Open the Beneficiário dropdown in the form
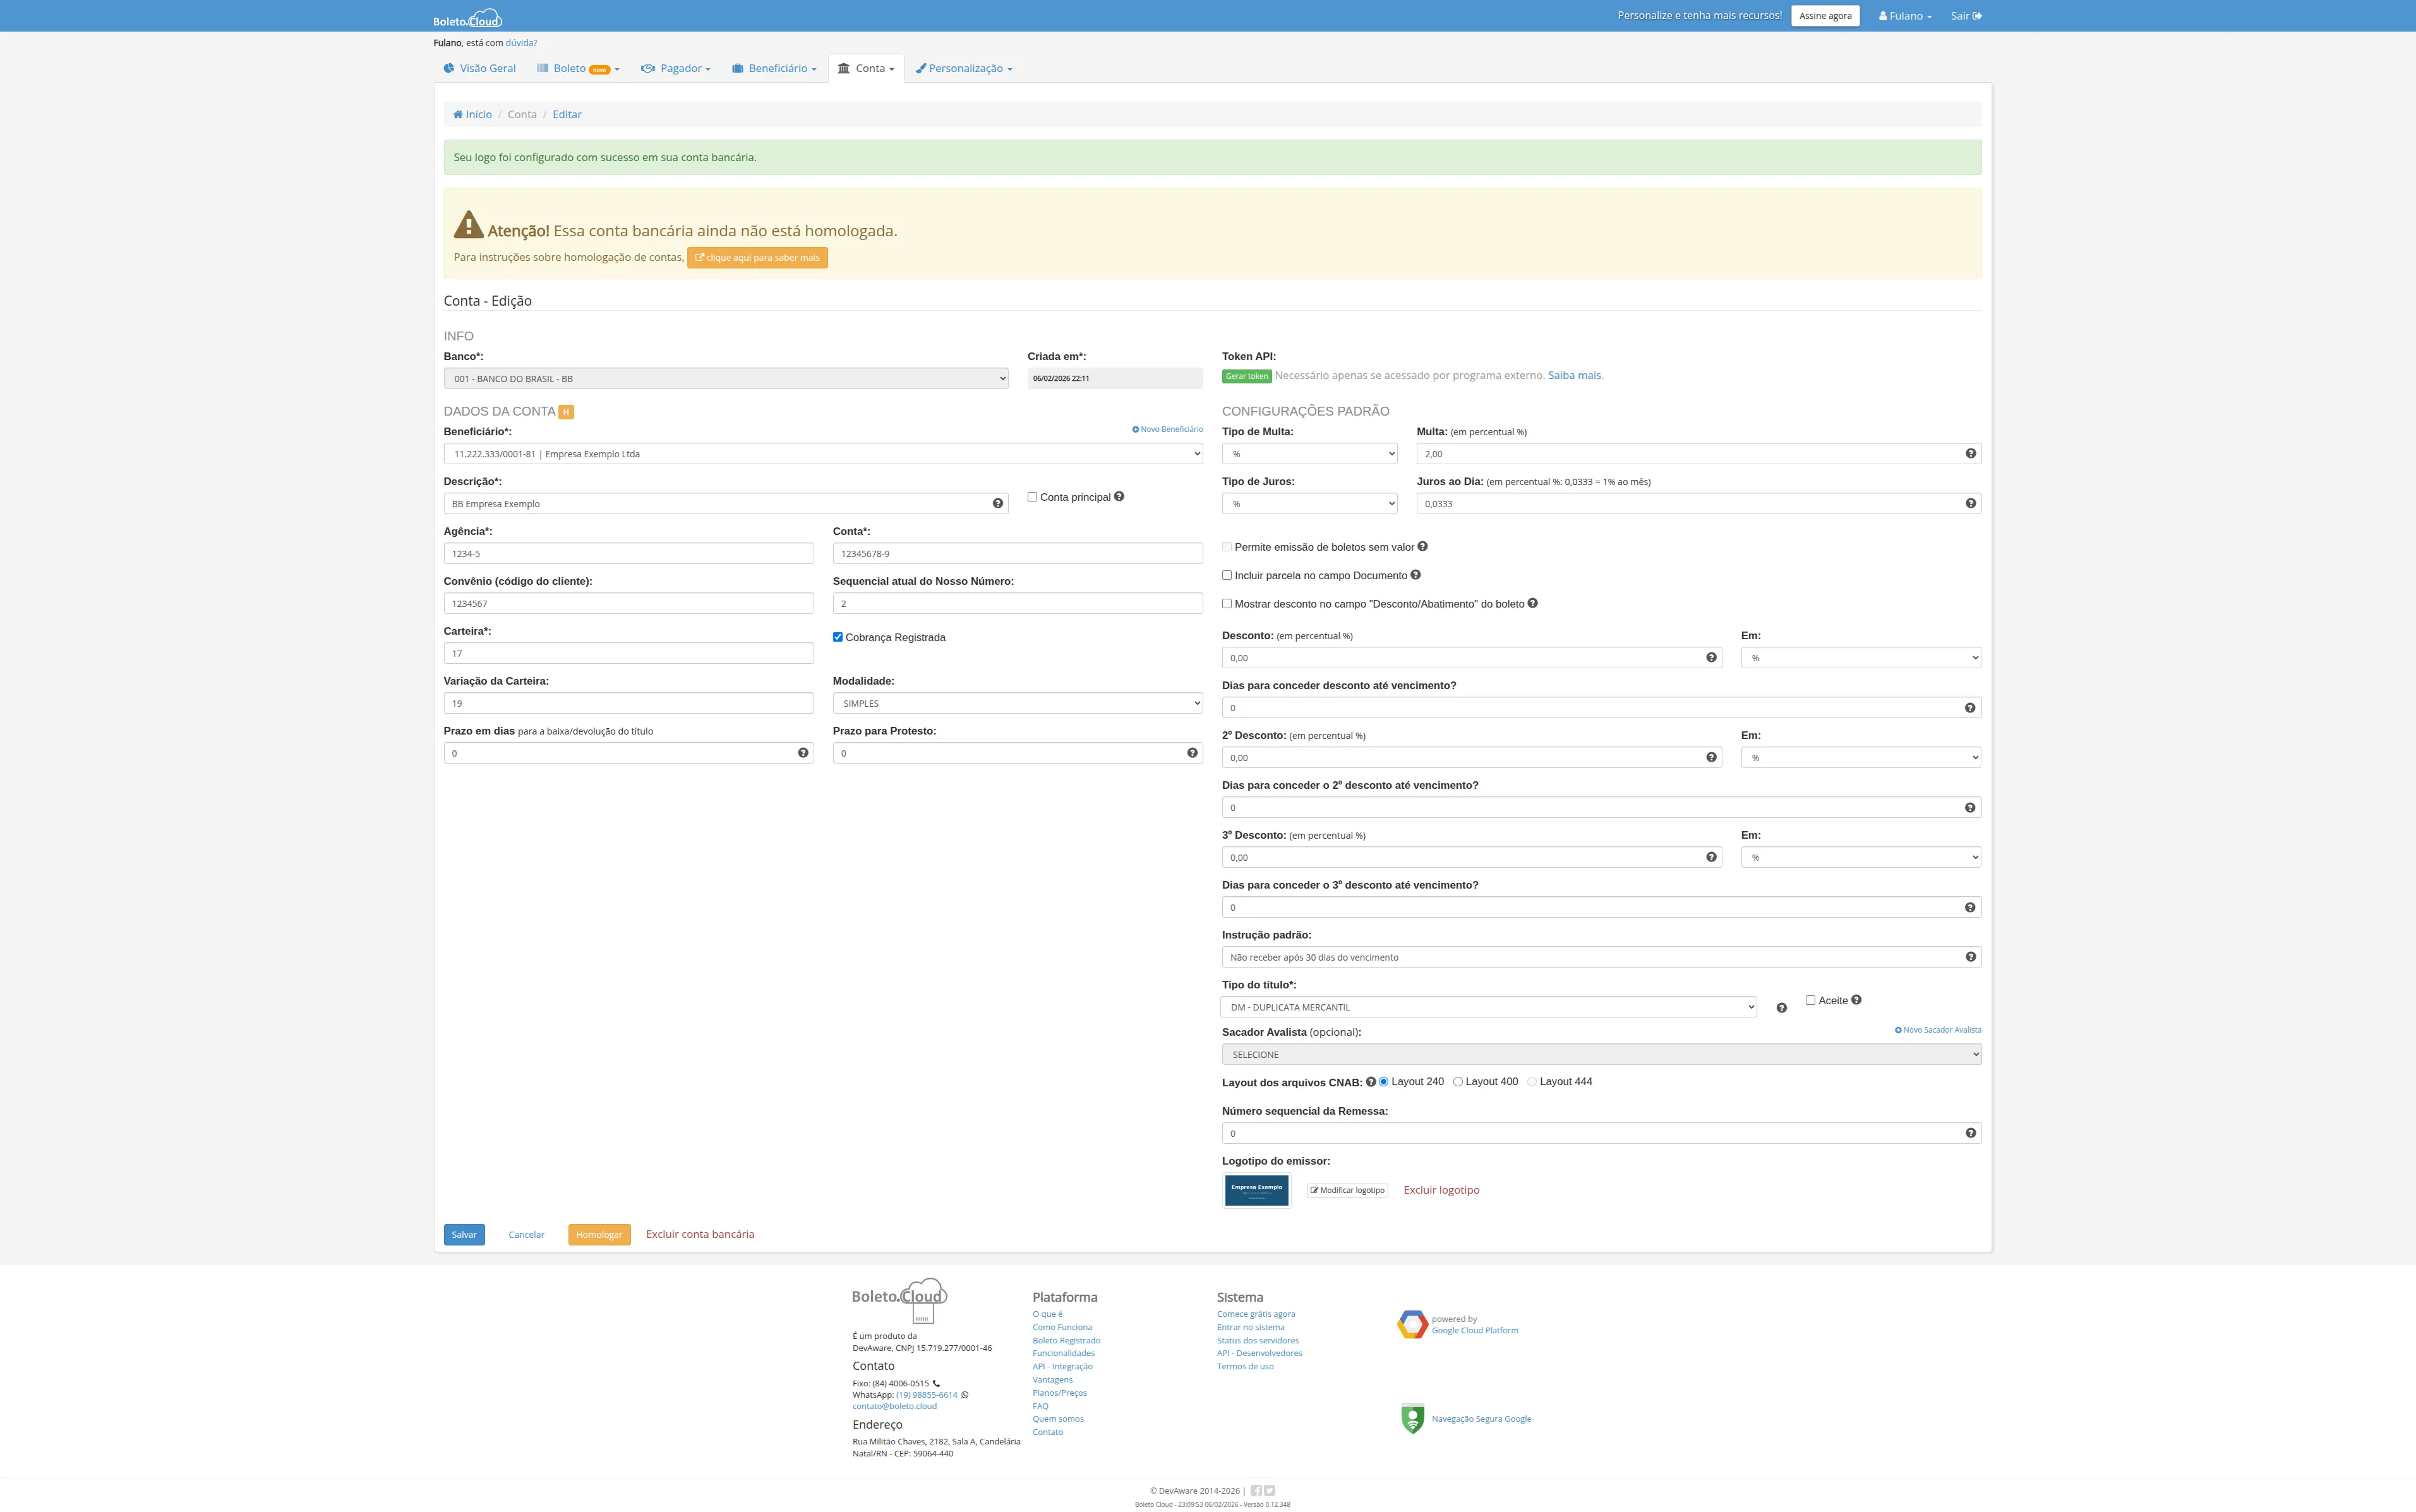 pos(822,454)
